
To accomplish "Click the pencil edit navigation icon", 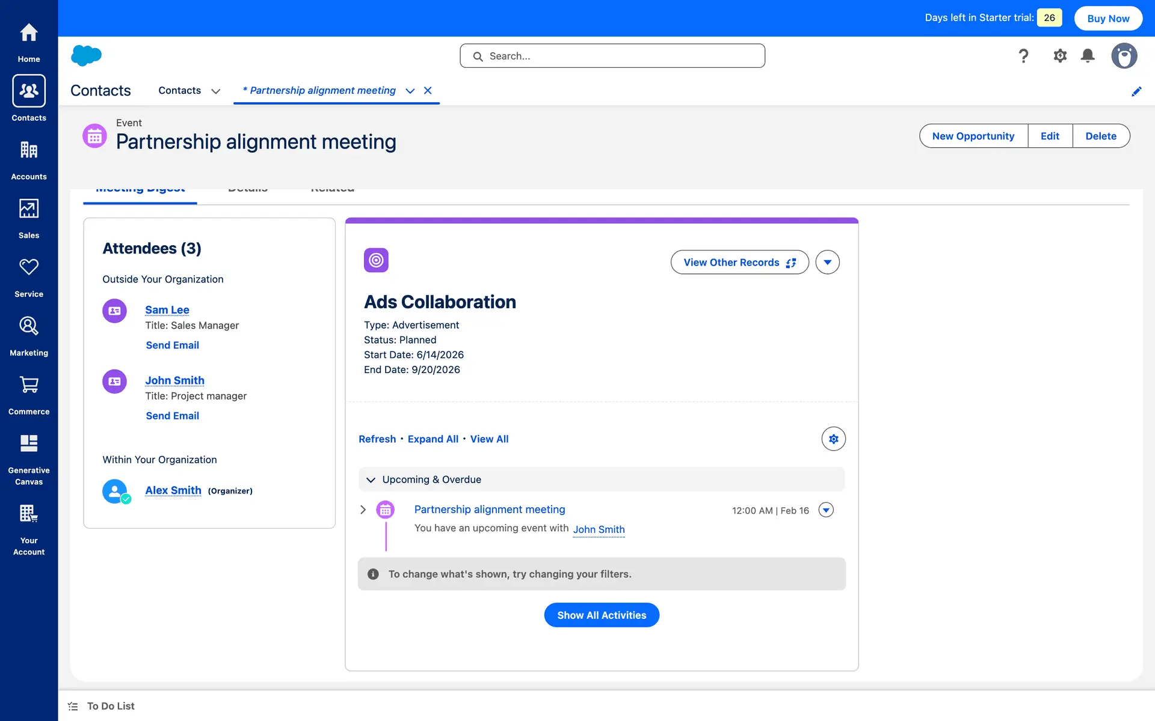I will (x=1136, y=91).
